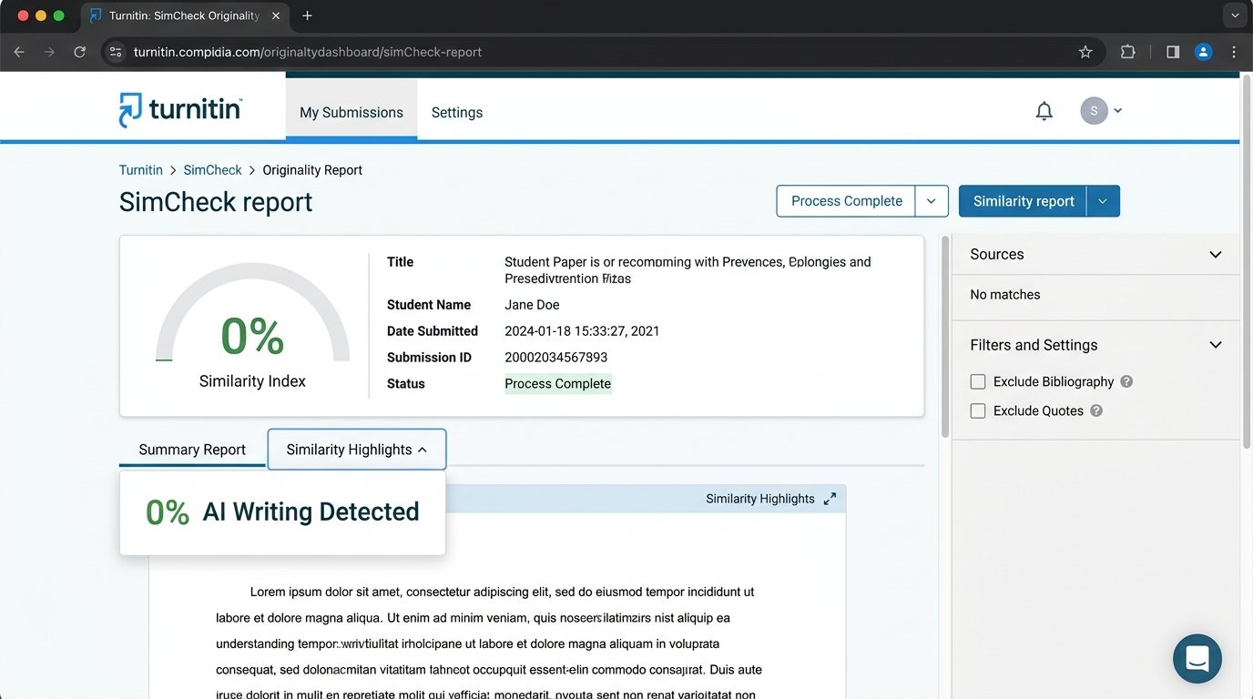
Task: Open the user avatar S menu
Action: (x=1094, y=111)
